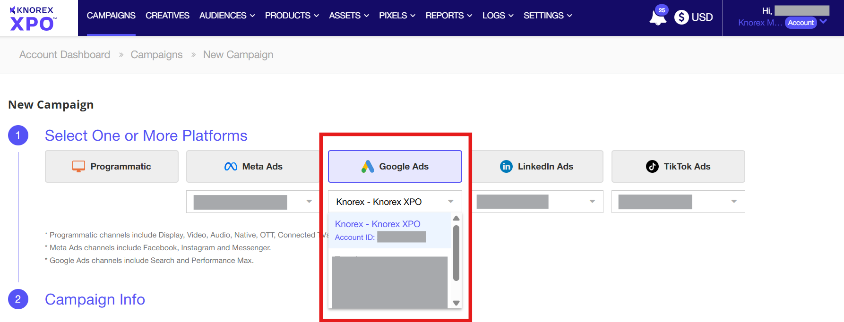Expand the Assets menu
This screenshot has width=844, height=322.
click(x=349, y=16)
